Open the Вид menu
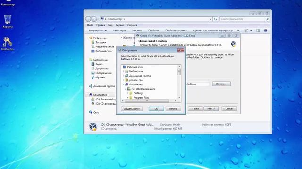The image size is (302, 169). pyautogui.click(x=110, y=25)
